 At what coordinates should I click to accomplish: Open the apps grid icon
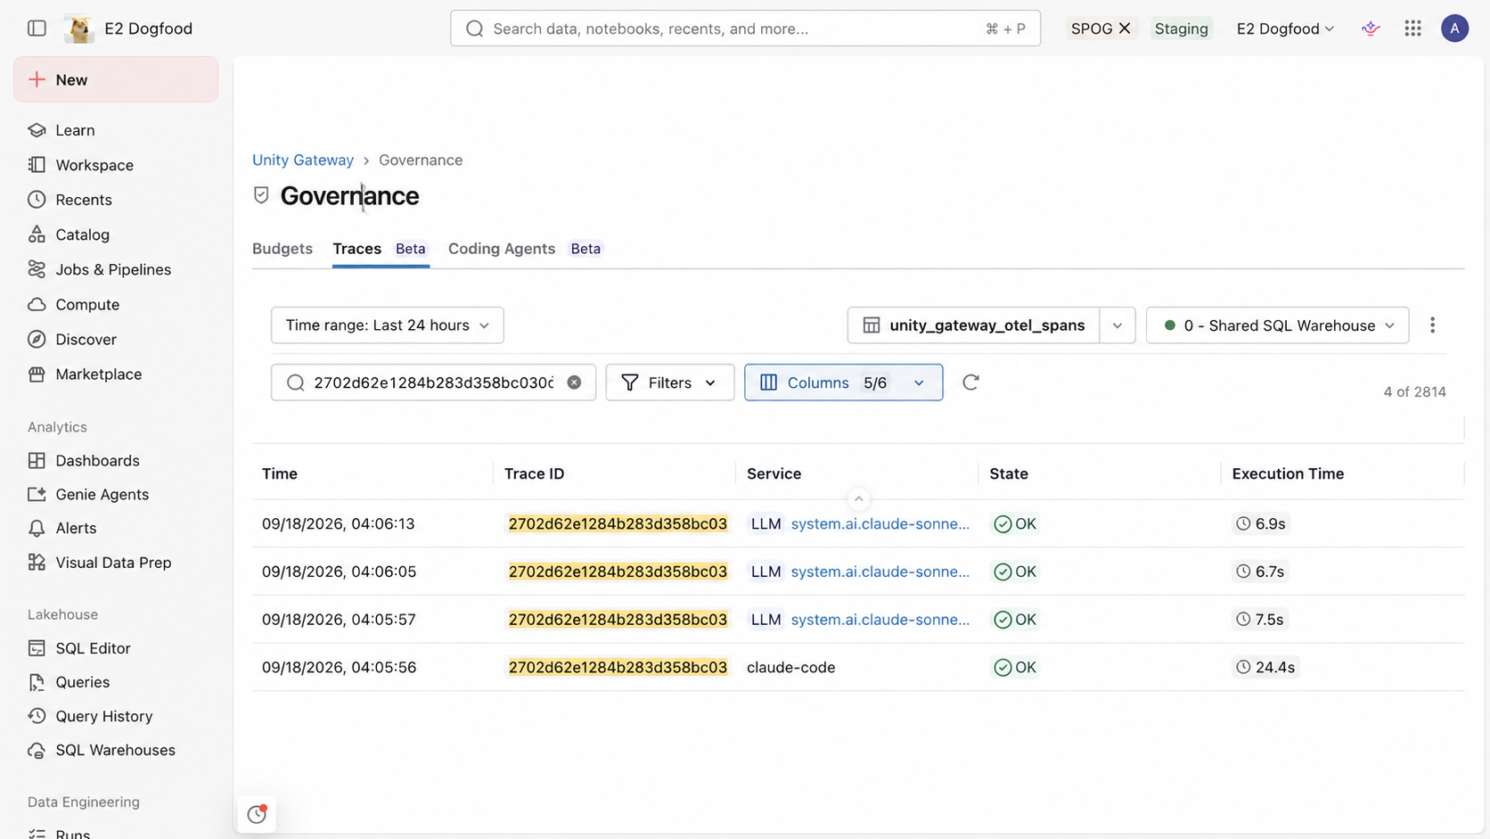(1412, 29)
